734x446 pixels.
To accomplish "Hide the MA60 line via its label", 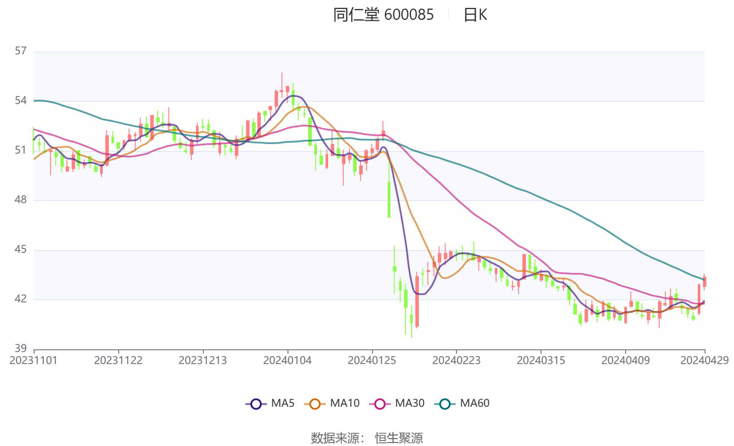I will [475, 403].
